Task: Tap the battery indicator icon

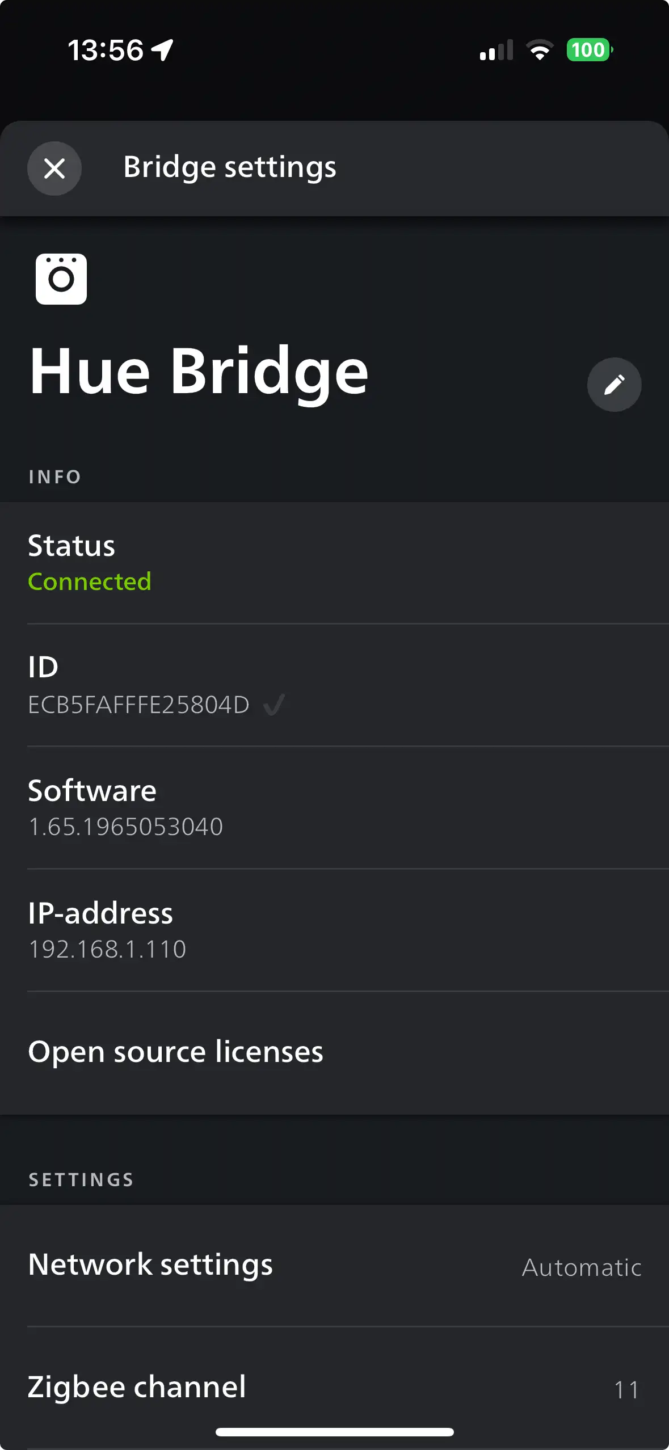Action: (589, 50)
